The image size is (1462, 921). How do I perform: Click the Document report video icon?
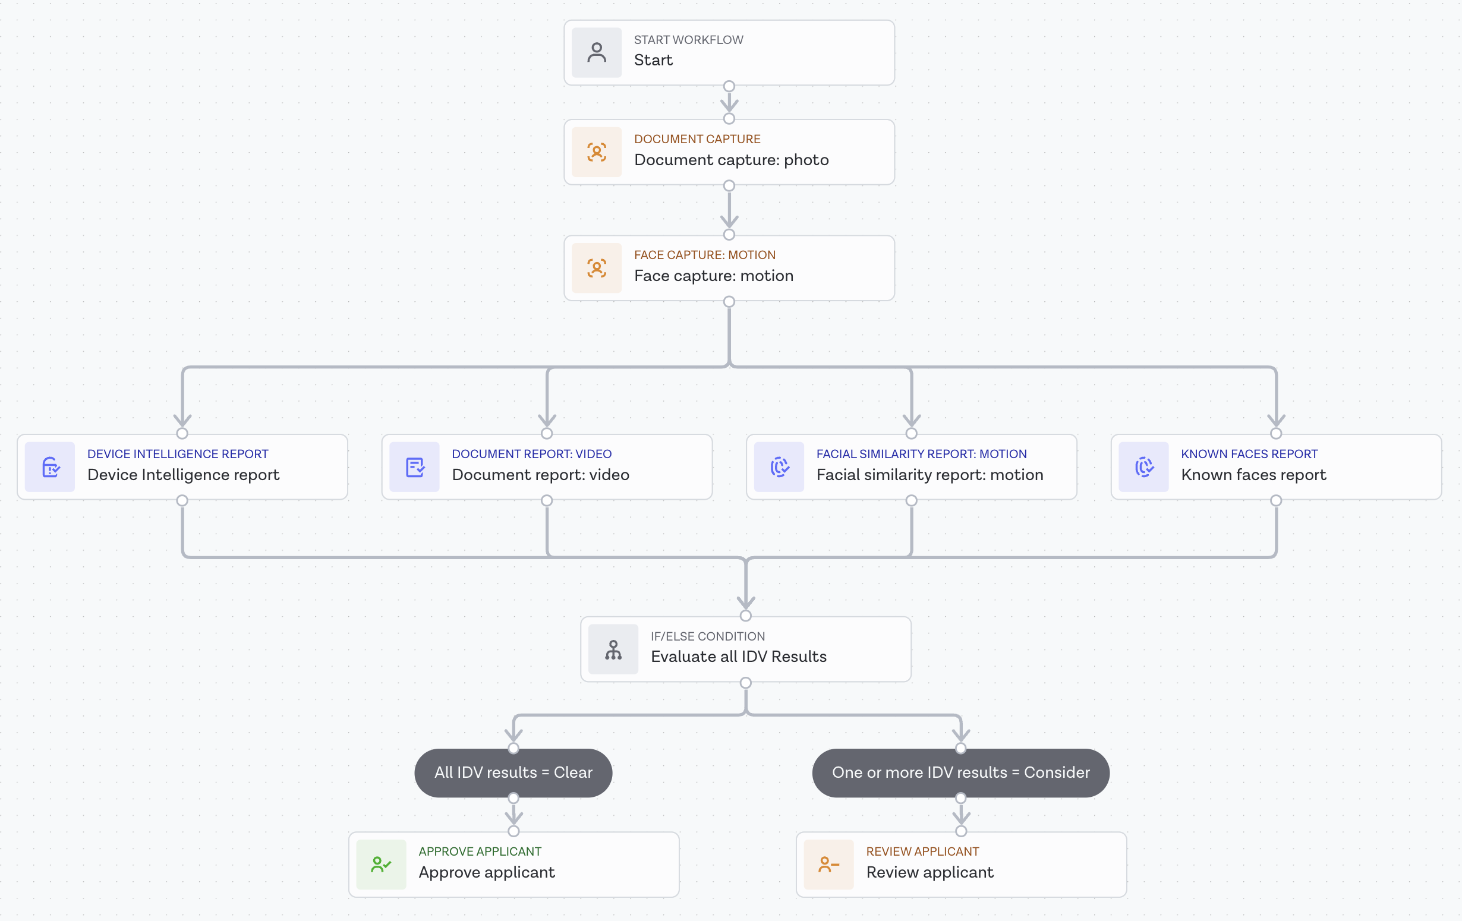414,467
